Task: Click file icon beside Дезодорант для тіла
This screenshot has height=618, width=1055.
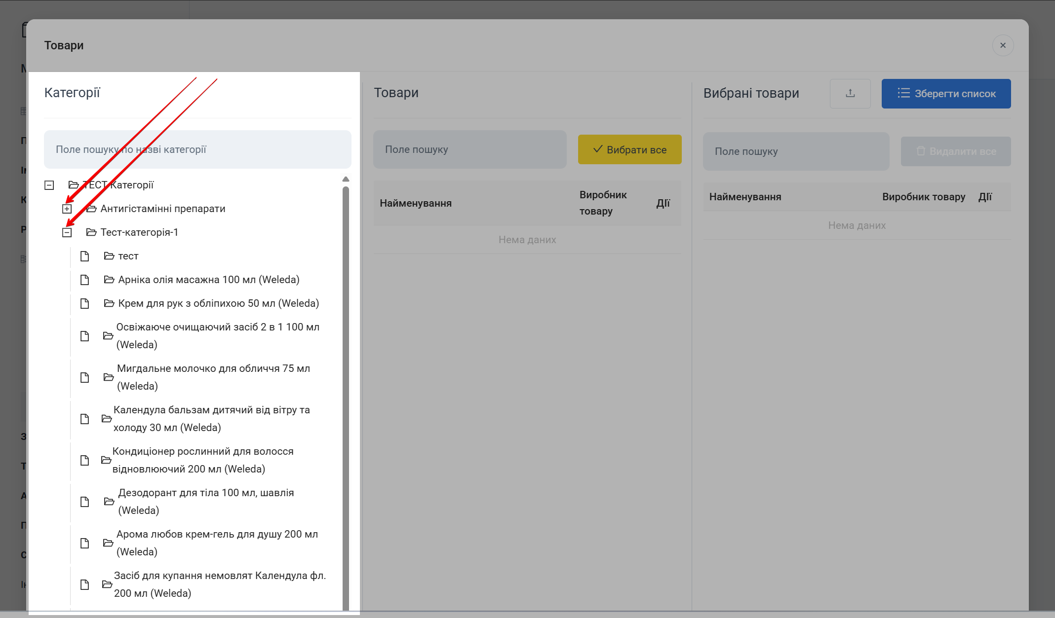Action: point(85,502)
